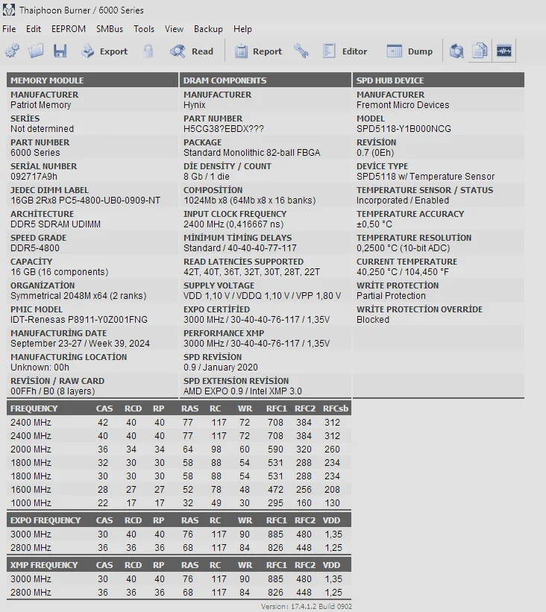Click the settings gears toolbar icon
The height and width of the screenshot is (612, 546).
coord(12,51)
